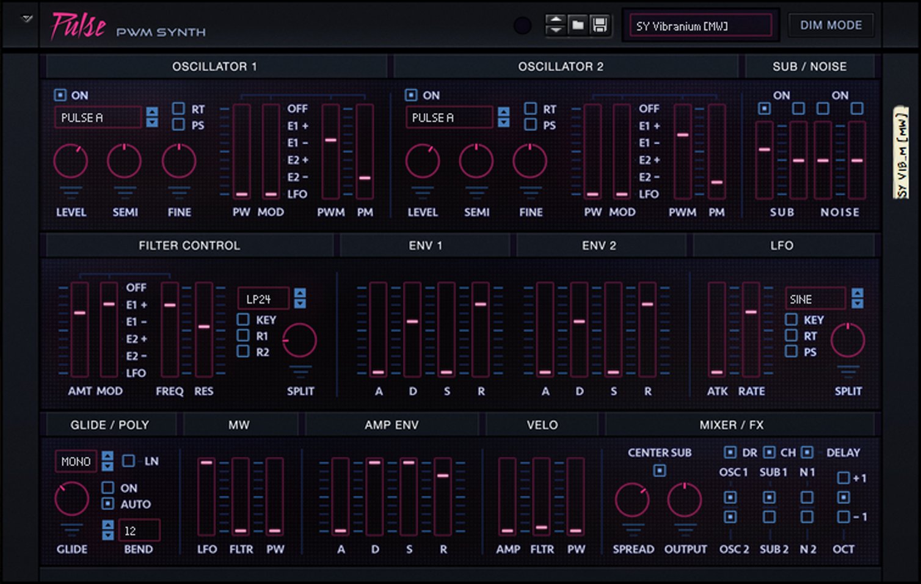Click Oscillator 2 FINE knob

click(x=530, y=161)
